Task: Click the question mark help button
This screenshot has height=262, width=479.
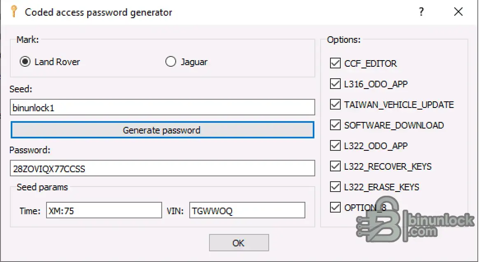Action: coord(421,12)
